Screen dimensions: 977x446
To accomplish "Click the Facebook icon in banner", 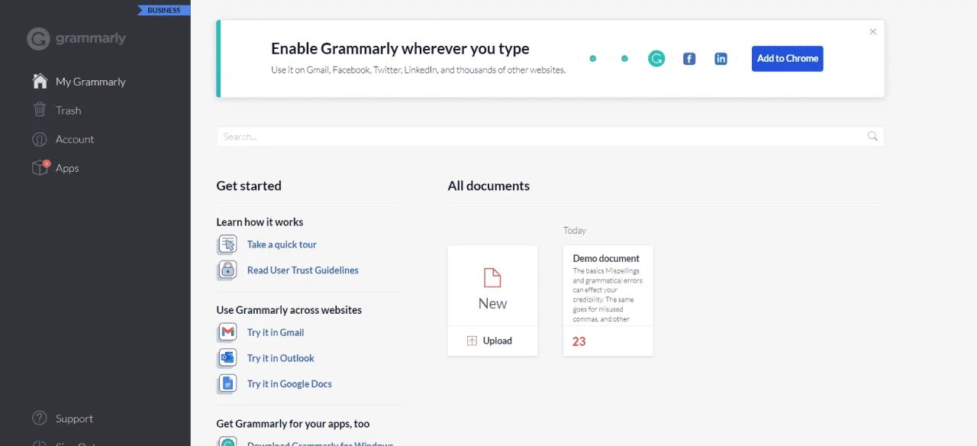I will (689, 59).
